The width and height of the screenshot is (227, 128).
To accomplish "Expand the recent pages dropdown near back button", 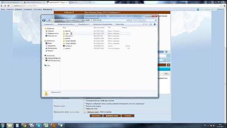I will (x=50, y=20).
